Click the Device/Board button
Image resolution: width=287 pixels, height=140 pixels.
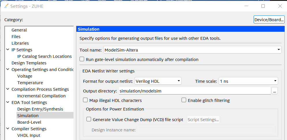click(x=269, y=20)
